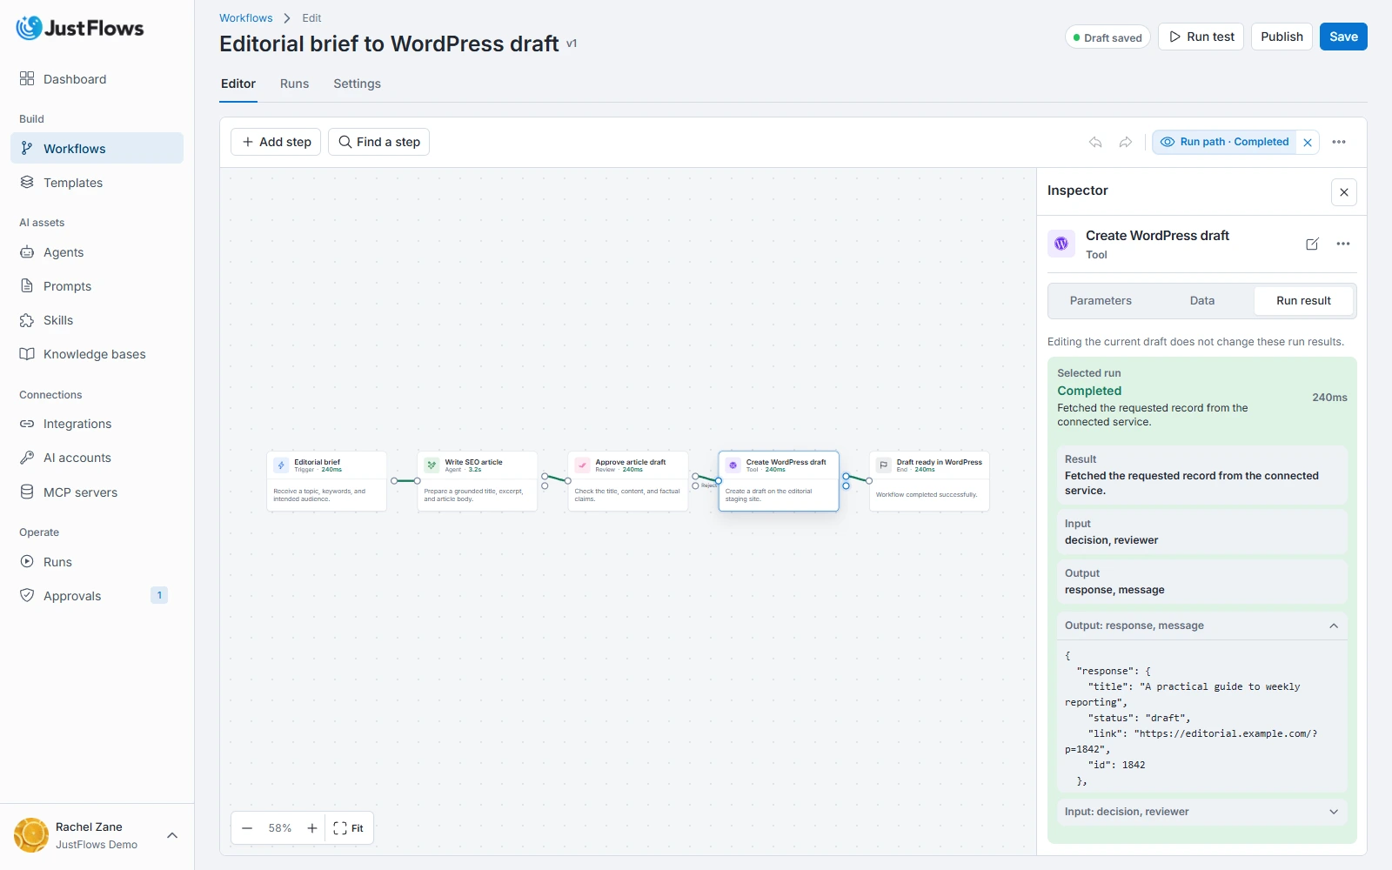The width and height of the screenshot is (1392, 870).
Task: Toggle Run path Completed view
Action: tap(1224, 142)
